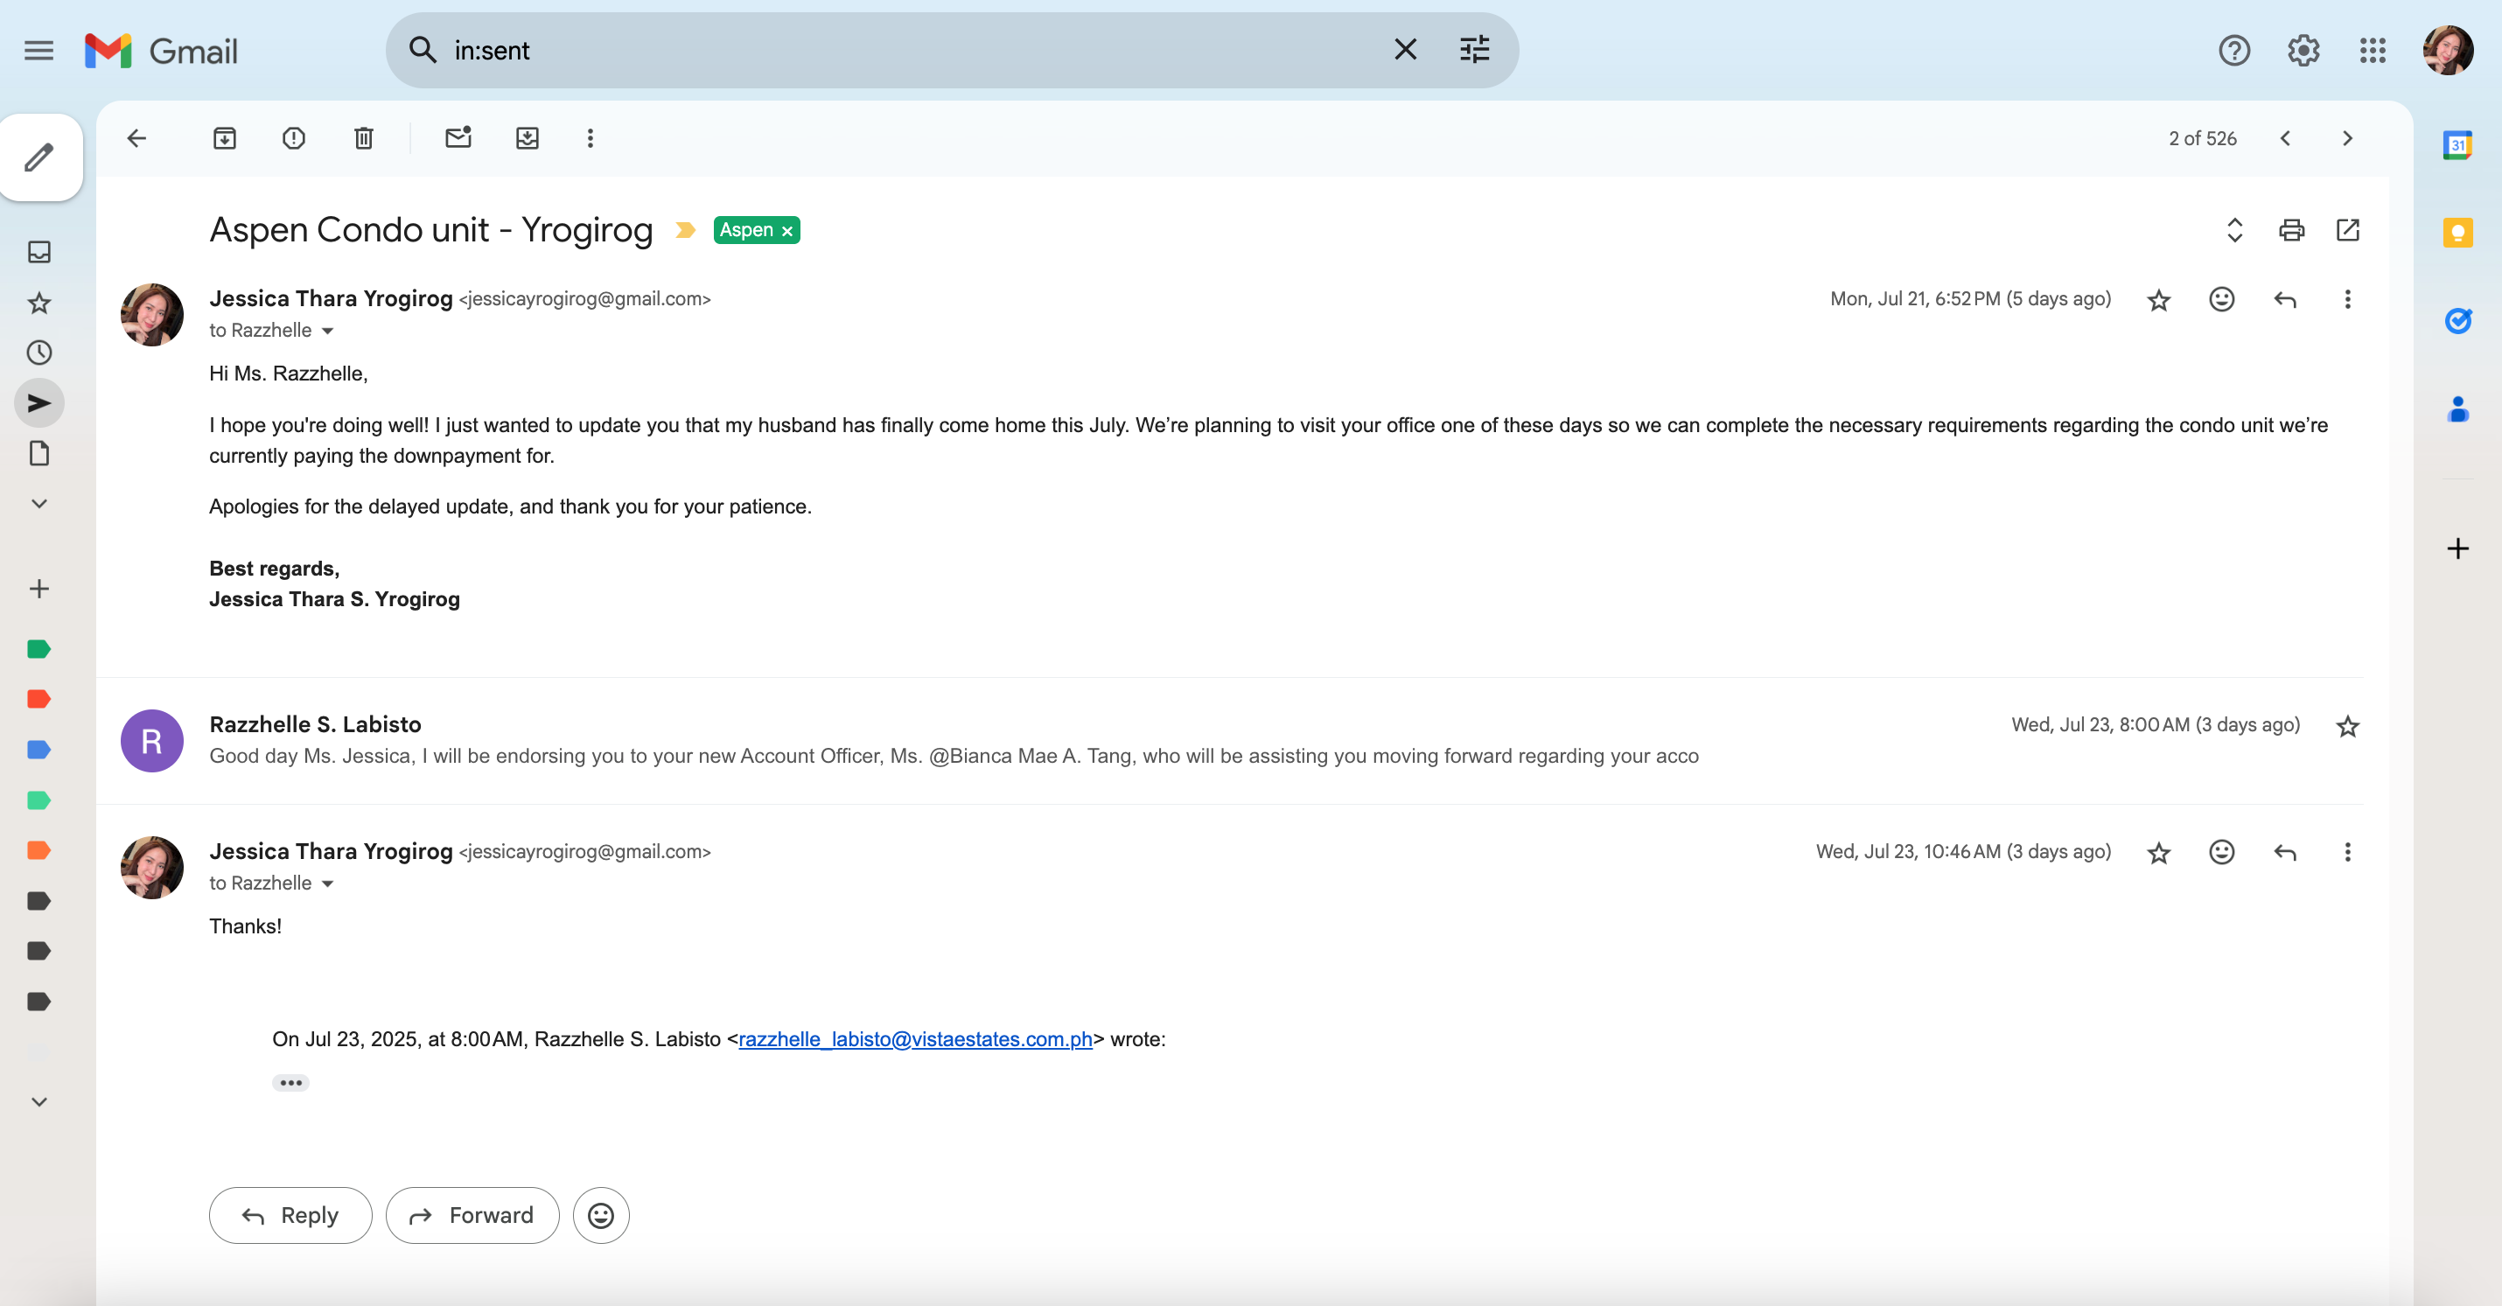Star Razzhelle S. Labisto's message
Viewport: 2502px width, 1306px height.
tap(2346, 726)
